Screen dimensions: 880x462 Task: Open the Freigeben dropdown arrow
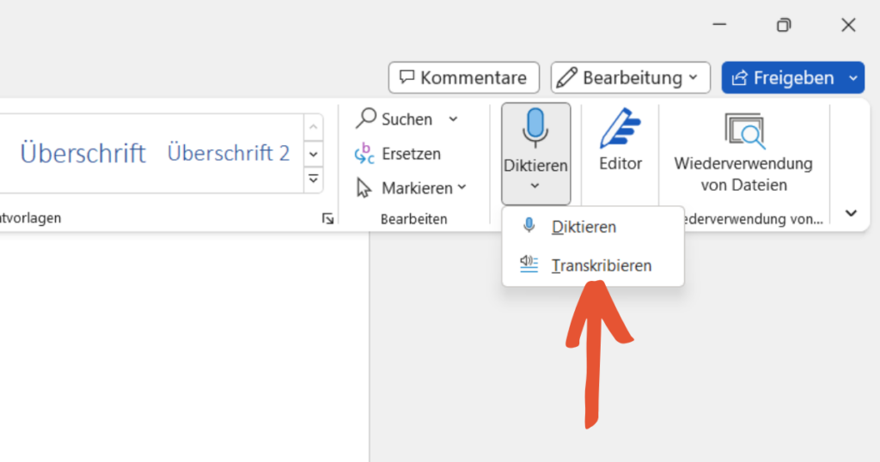coord(852,78)
